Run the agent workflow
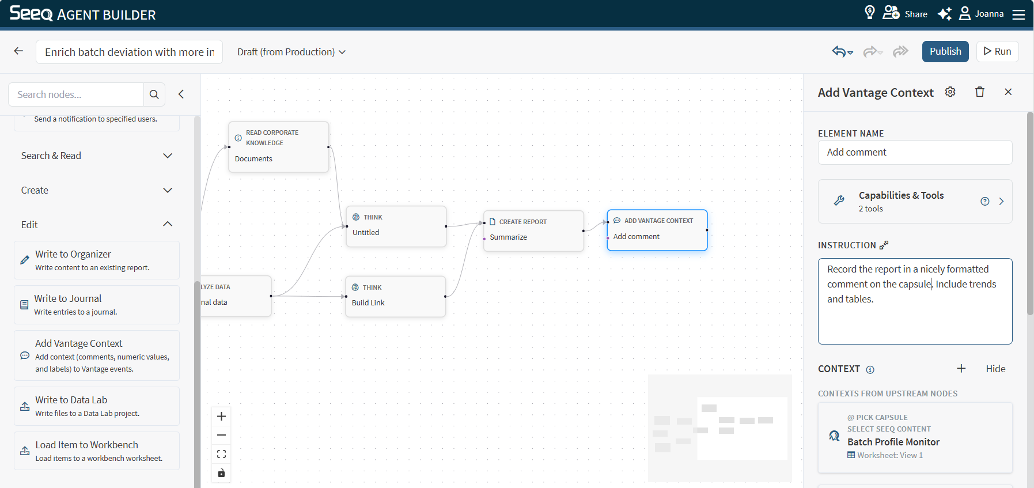 click(x=997, y=51)
